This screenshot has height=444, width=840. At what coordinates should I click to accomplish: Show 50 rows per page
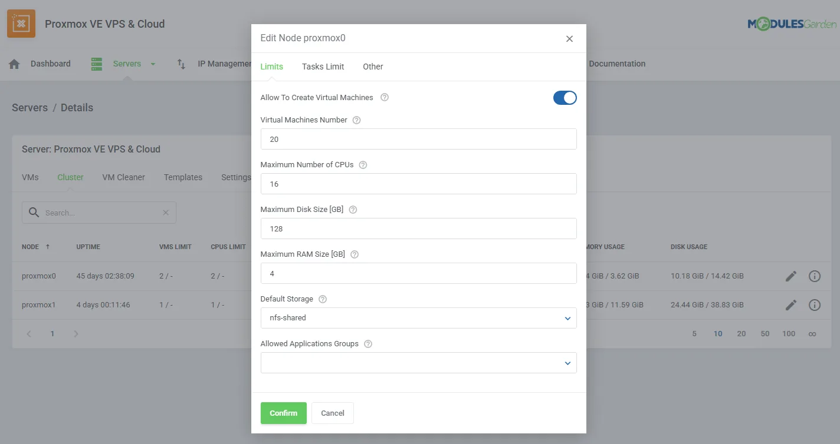[x=765, y=334]
